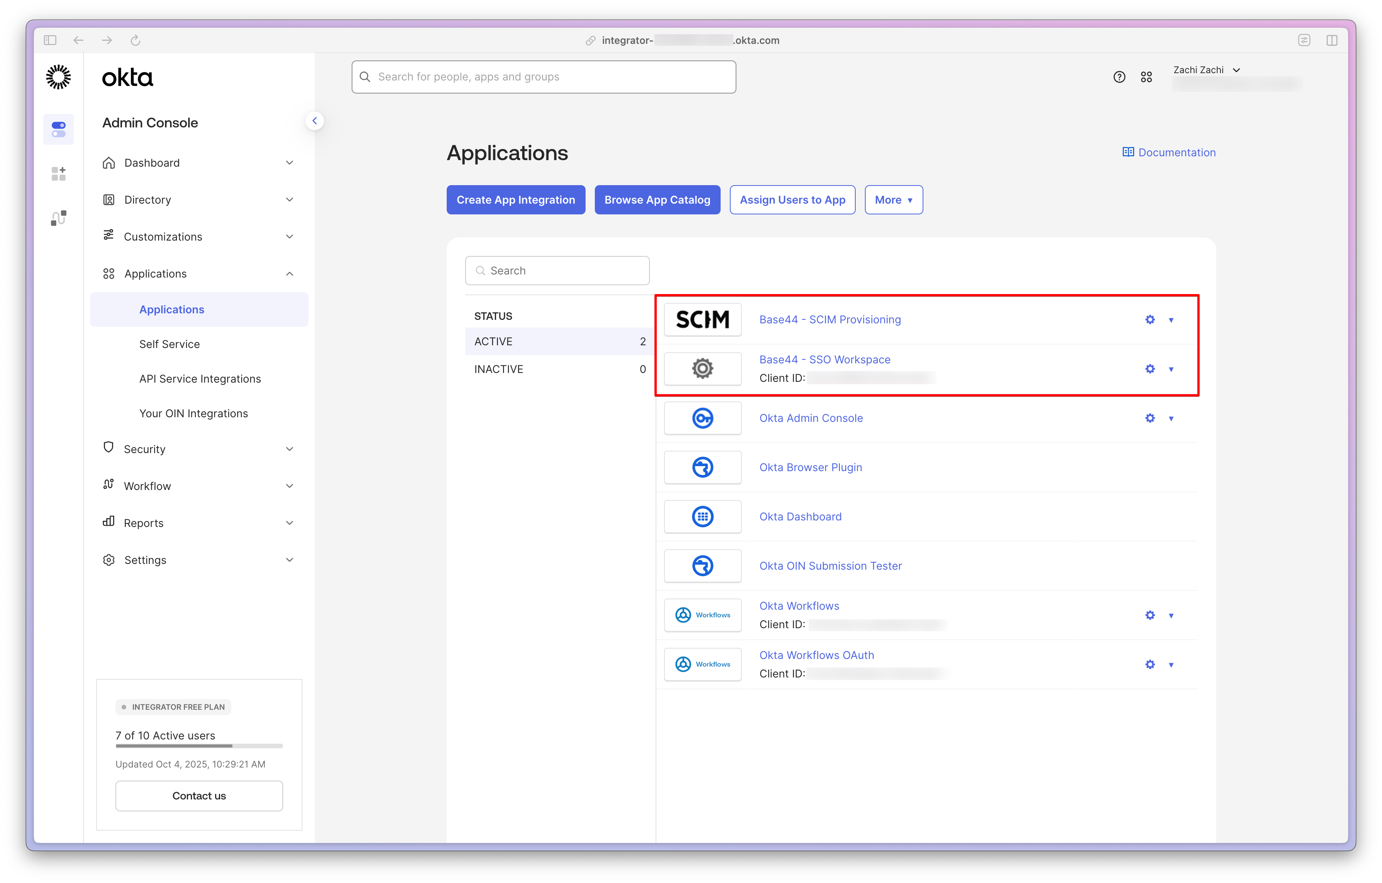Open Okta Browser Plugin link
1382x883 pixels.
[x=810, y=467]
